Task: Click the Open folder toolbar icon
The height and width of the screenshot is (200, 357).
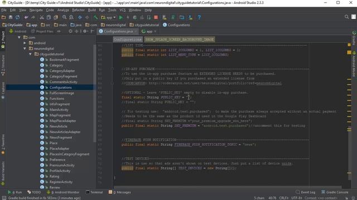Action: click(x=4, y=17)
